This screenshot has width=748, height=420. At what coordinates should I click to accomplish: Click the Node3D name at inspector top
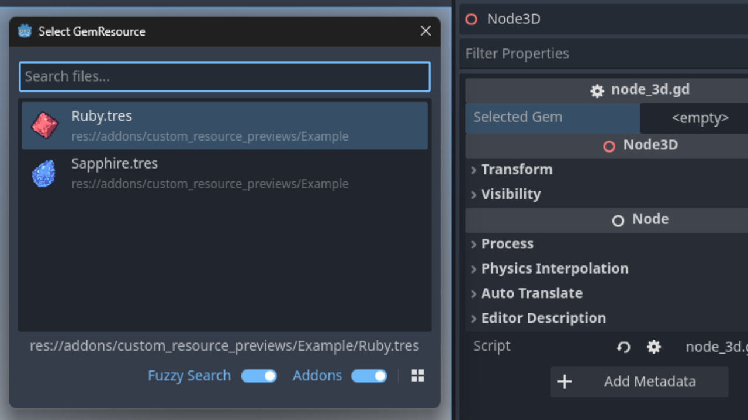pos(514,19)
